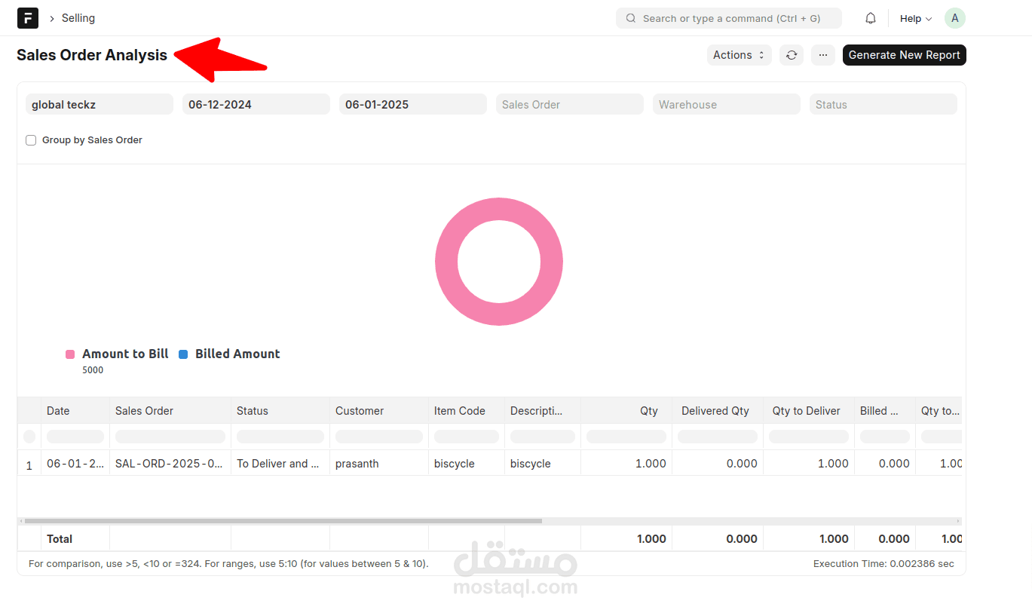Toggle Amount to Bill legend swatch
Image resolution: width=1032 pixels, height=610 pixels.
point(70,354)
